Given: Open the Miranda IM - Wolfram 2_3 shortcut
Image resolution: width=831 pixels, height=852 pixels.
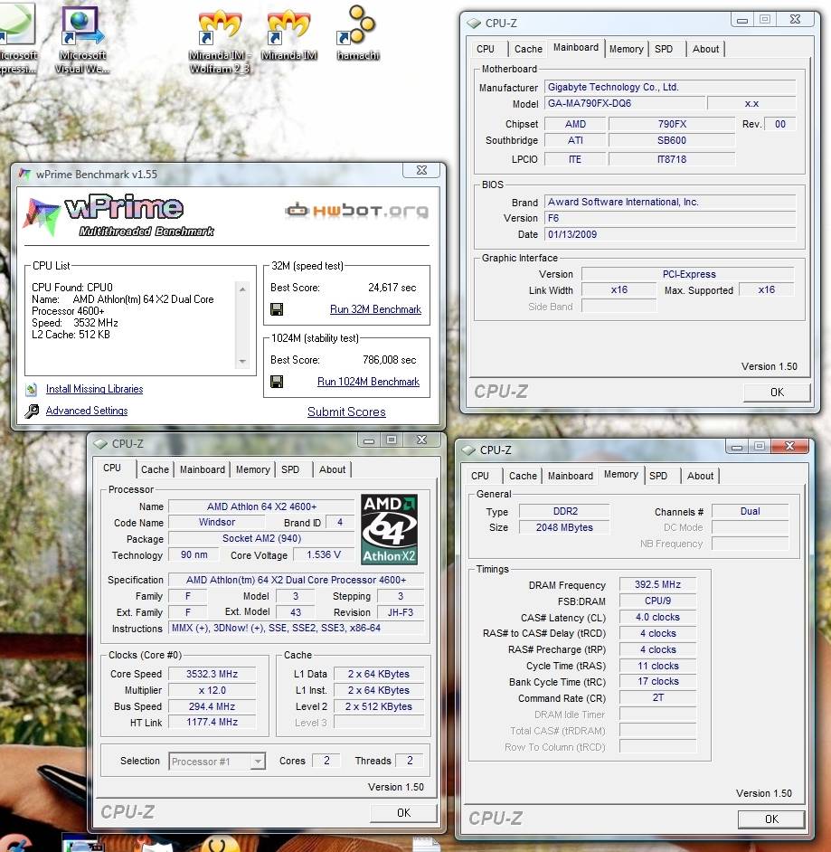Looking at the screenshot, I should (x=220, y=42).
